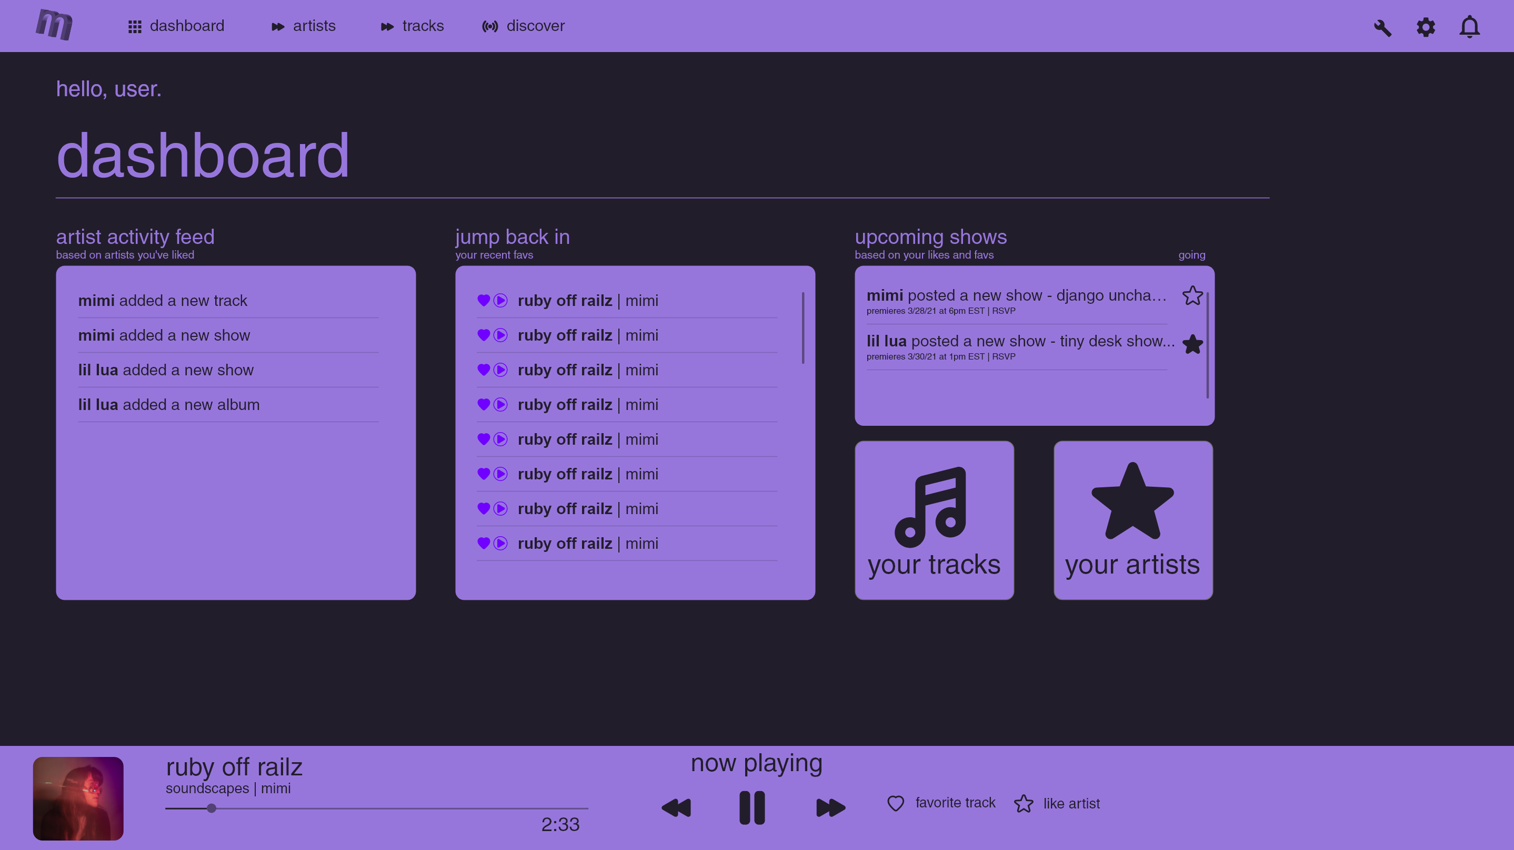Go to the artists nav item
1514x850 pixels.
coord(303,26)
